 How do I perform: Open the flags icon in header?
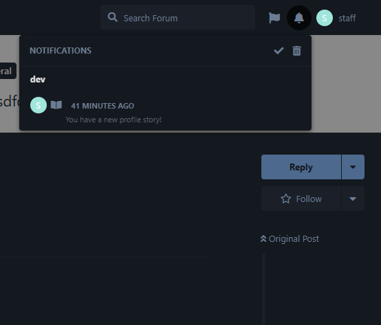point(274,18)
